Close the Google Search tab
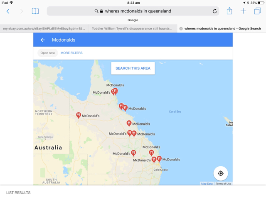The width and height of the screenshot is (266, 200). point(181,29)
